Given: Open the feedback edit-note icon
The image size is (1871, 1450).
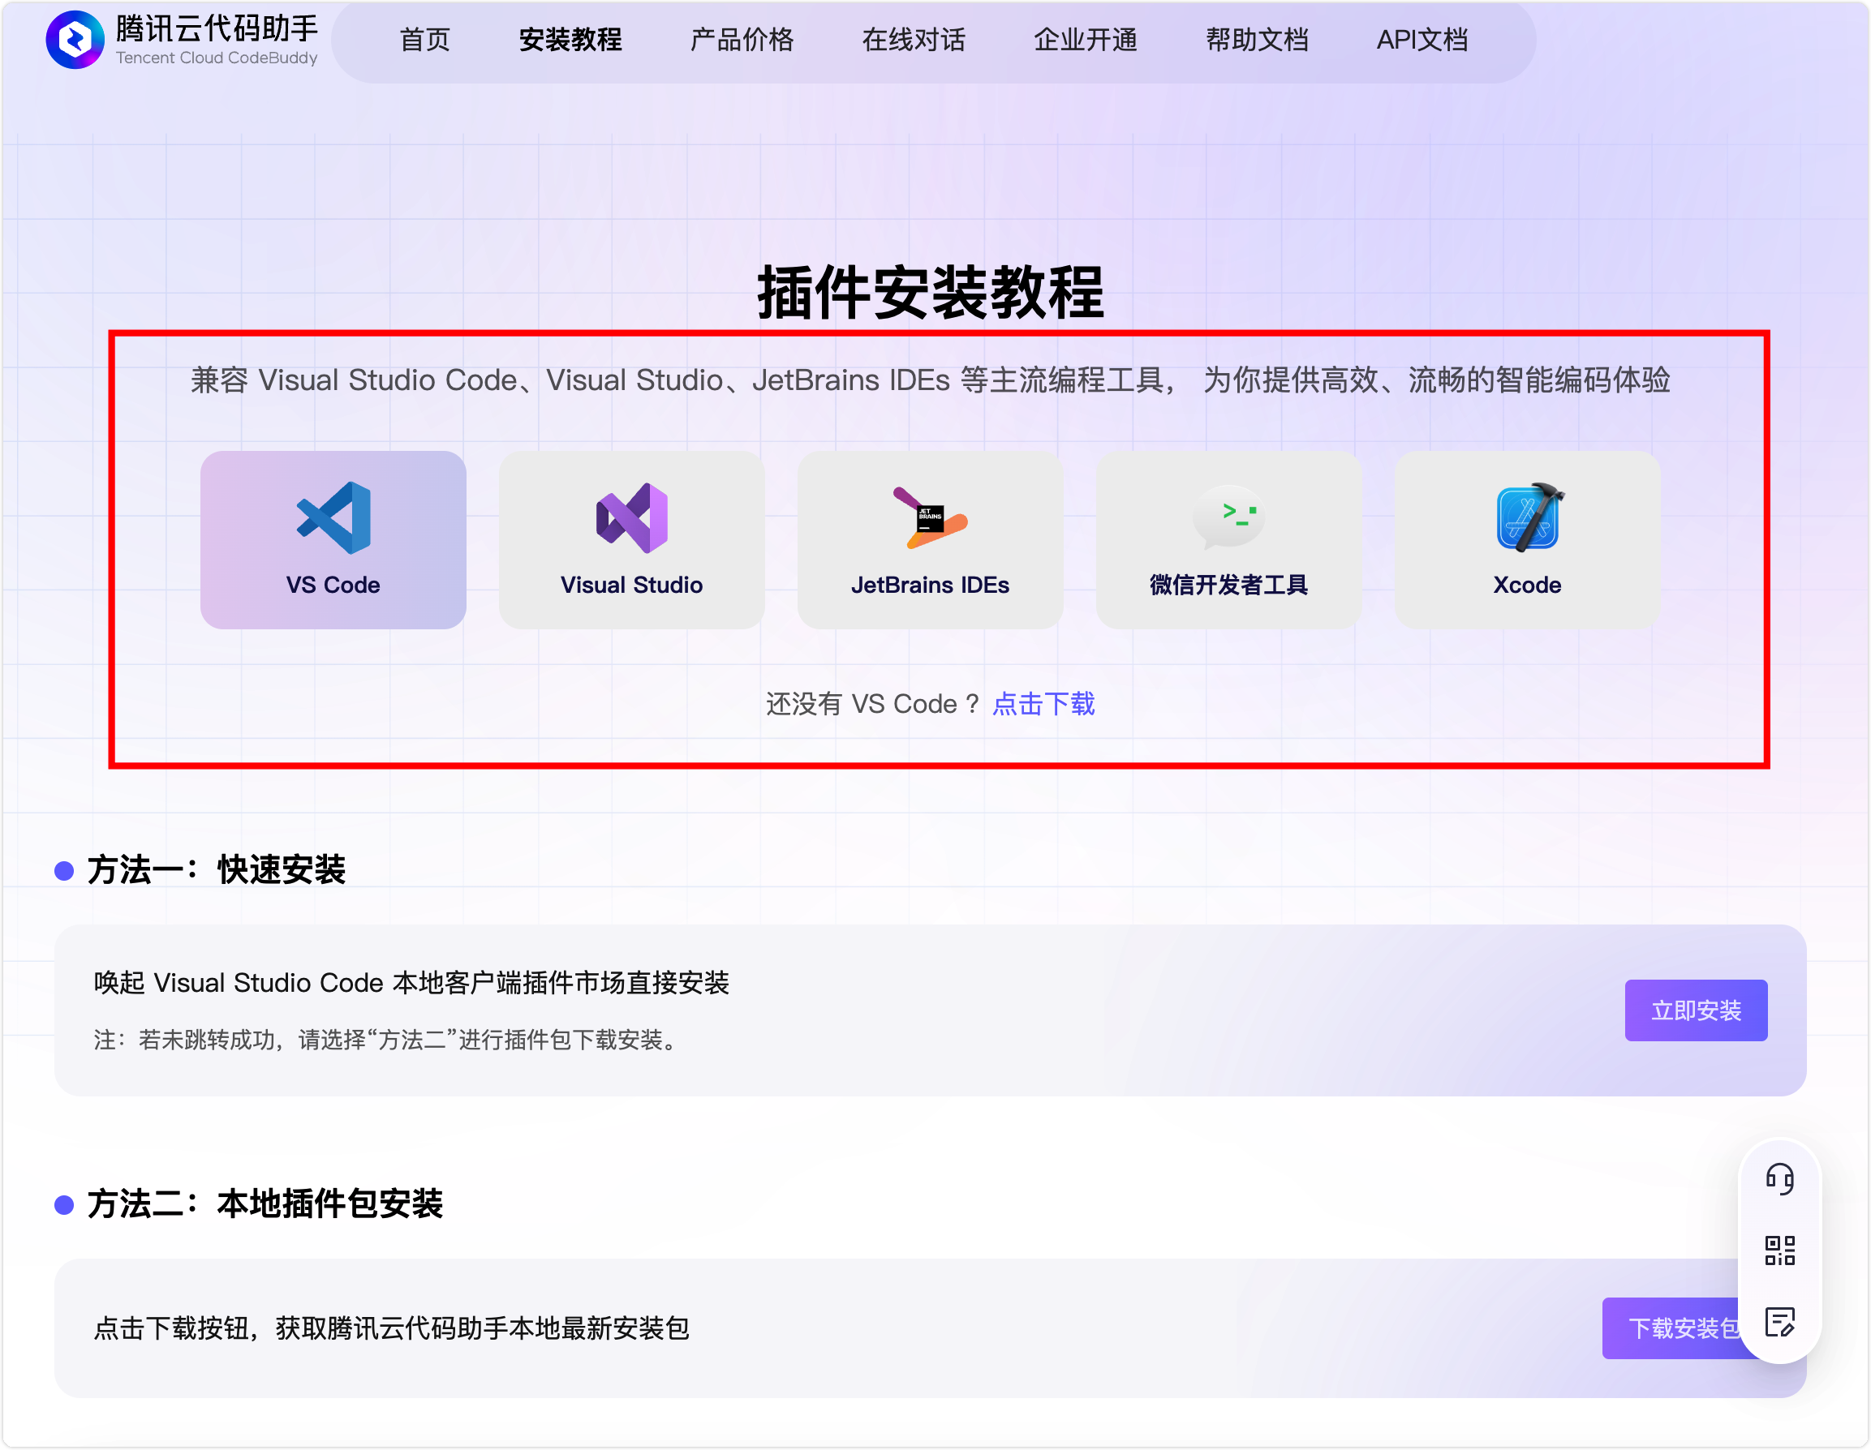Looking at the screenshot, I should pos(1779,1323).
